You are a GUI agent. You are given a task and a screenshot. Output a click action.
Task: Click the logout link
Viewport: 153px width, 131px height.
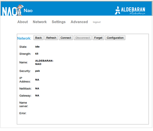[97, 22]
